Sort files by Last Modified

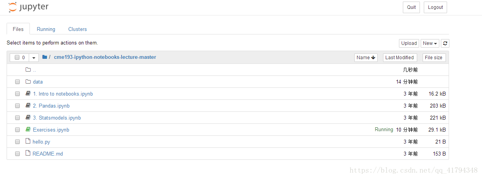click(400, 58)
